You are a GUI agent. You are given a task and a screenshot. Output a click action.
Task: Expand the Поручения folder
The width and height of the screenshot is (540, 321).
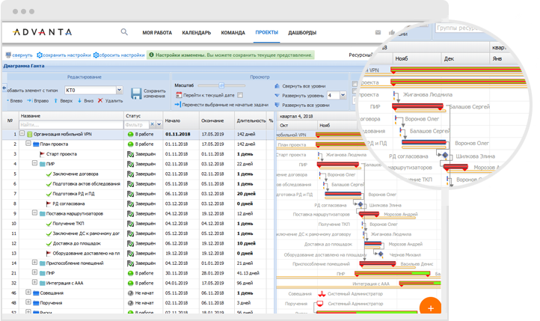click(x=28, y=302)
